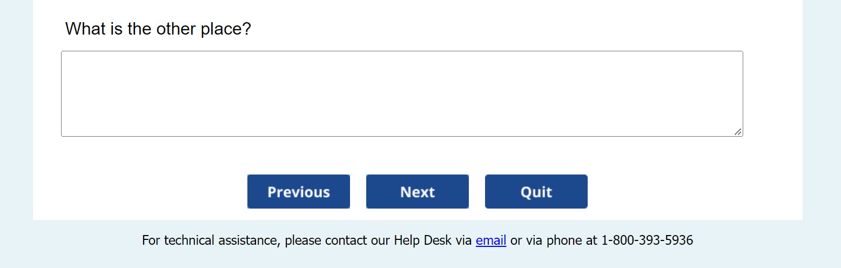841x268 pixels.
Task: Click the text area resize handle
Action: pyautogui.click(x=738, y=132)
